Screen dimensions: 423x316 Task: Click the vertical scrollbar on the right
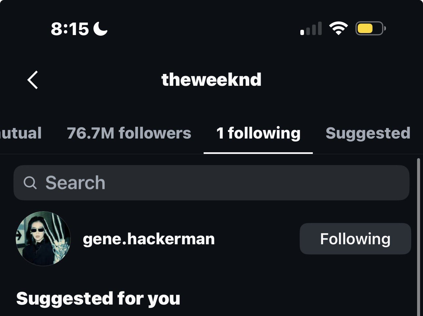[418, 236]
